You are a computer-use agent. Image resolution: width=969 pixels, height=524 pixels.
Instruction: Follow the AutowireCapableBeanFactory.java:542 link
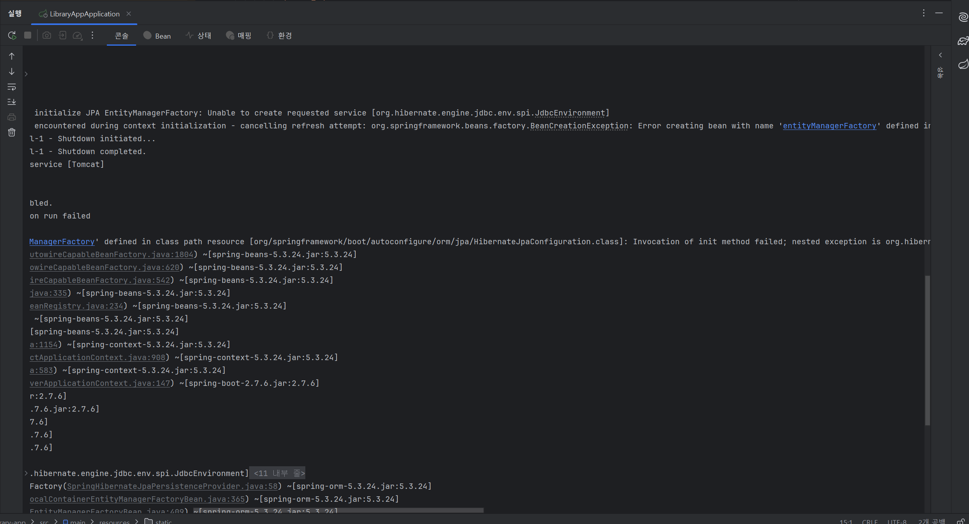click(100, 281)
